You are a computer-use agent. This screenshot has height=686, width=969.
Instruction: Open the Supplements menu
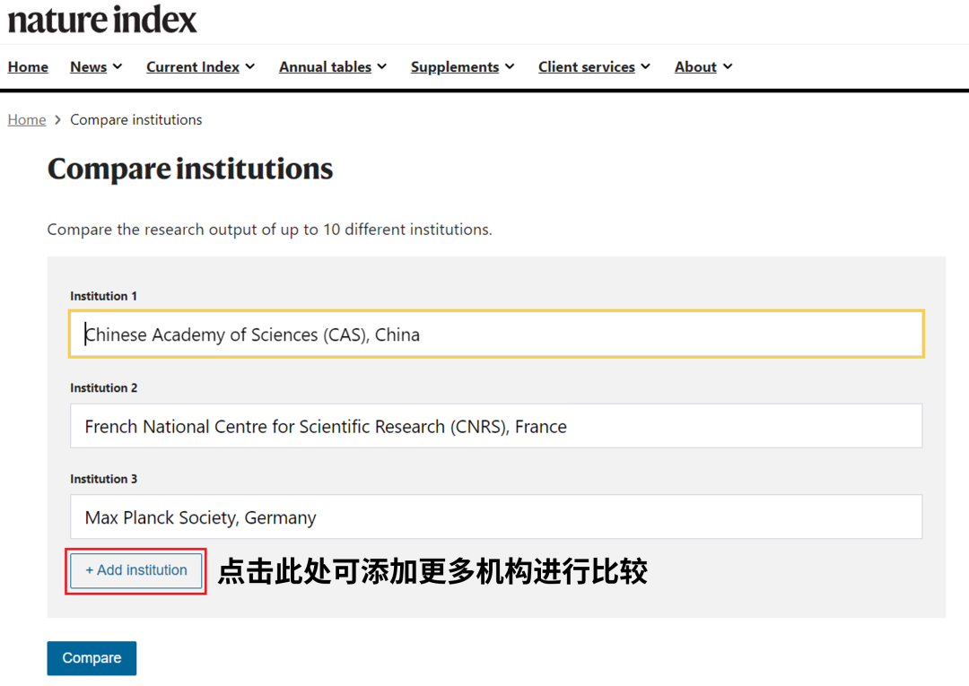pos(455,66)
